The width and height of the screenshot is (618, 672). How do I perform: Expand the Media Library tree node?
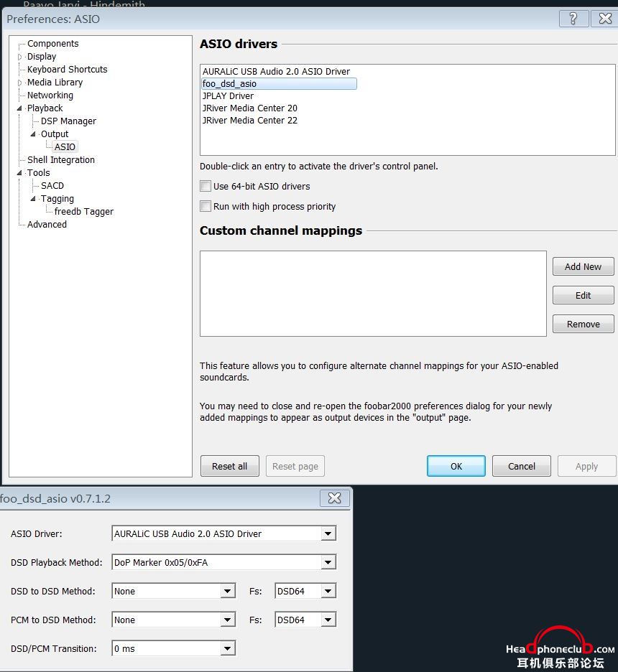pos(19,83)
